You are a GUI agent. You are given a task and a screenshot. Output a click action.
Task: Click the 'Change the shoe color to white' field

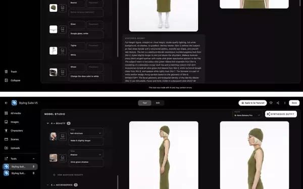[x=86, y=77]
